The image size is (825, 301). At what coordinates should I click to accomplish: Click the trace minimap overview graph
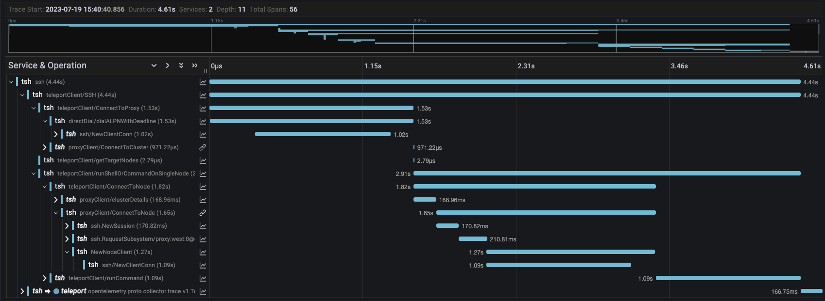click(413, 38)
